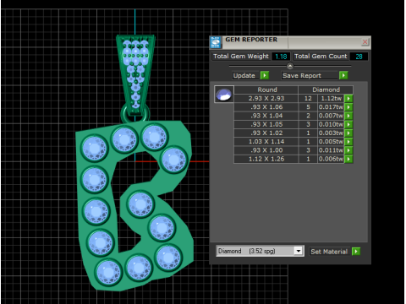This screenshot has height=304, width=406.
Task: Click the Total Gem Weight value 1.18
Action: [281, 57]
